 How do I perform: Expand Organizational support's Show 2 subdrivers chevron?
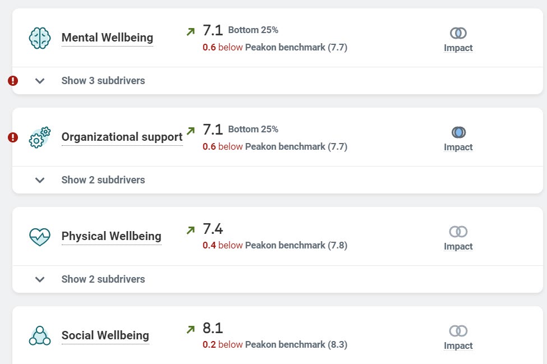pyautogui.click(x=39, y=180)
